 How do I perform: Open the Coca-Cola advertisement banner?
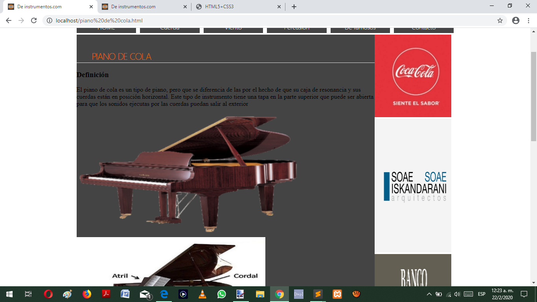coord(413,76)
